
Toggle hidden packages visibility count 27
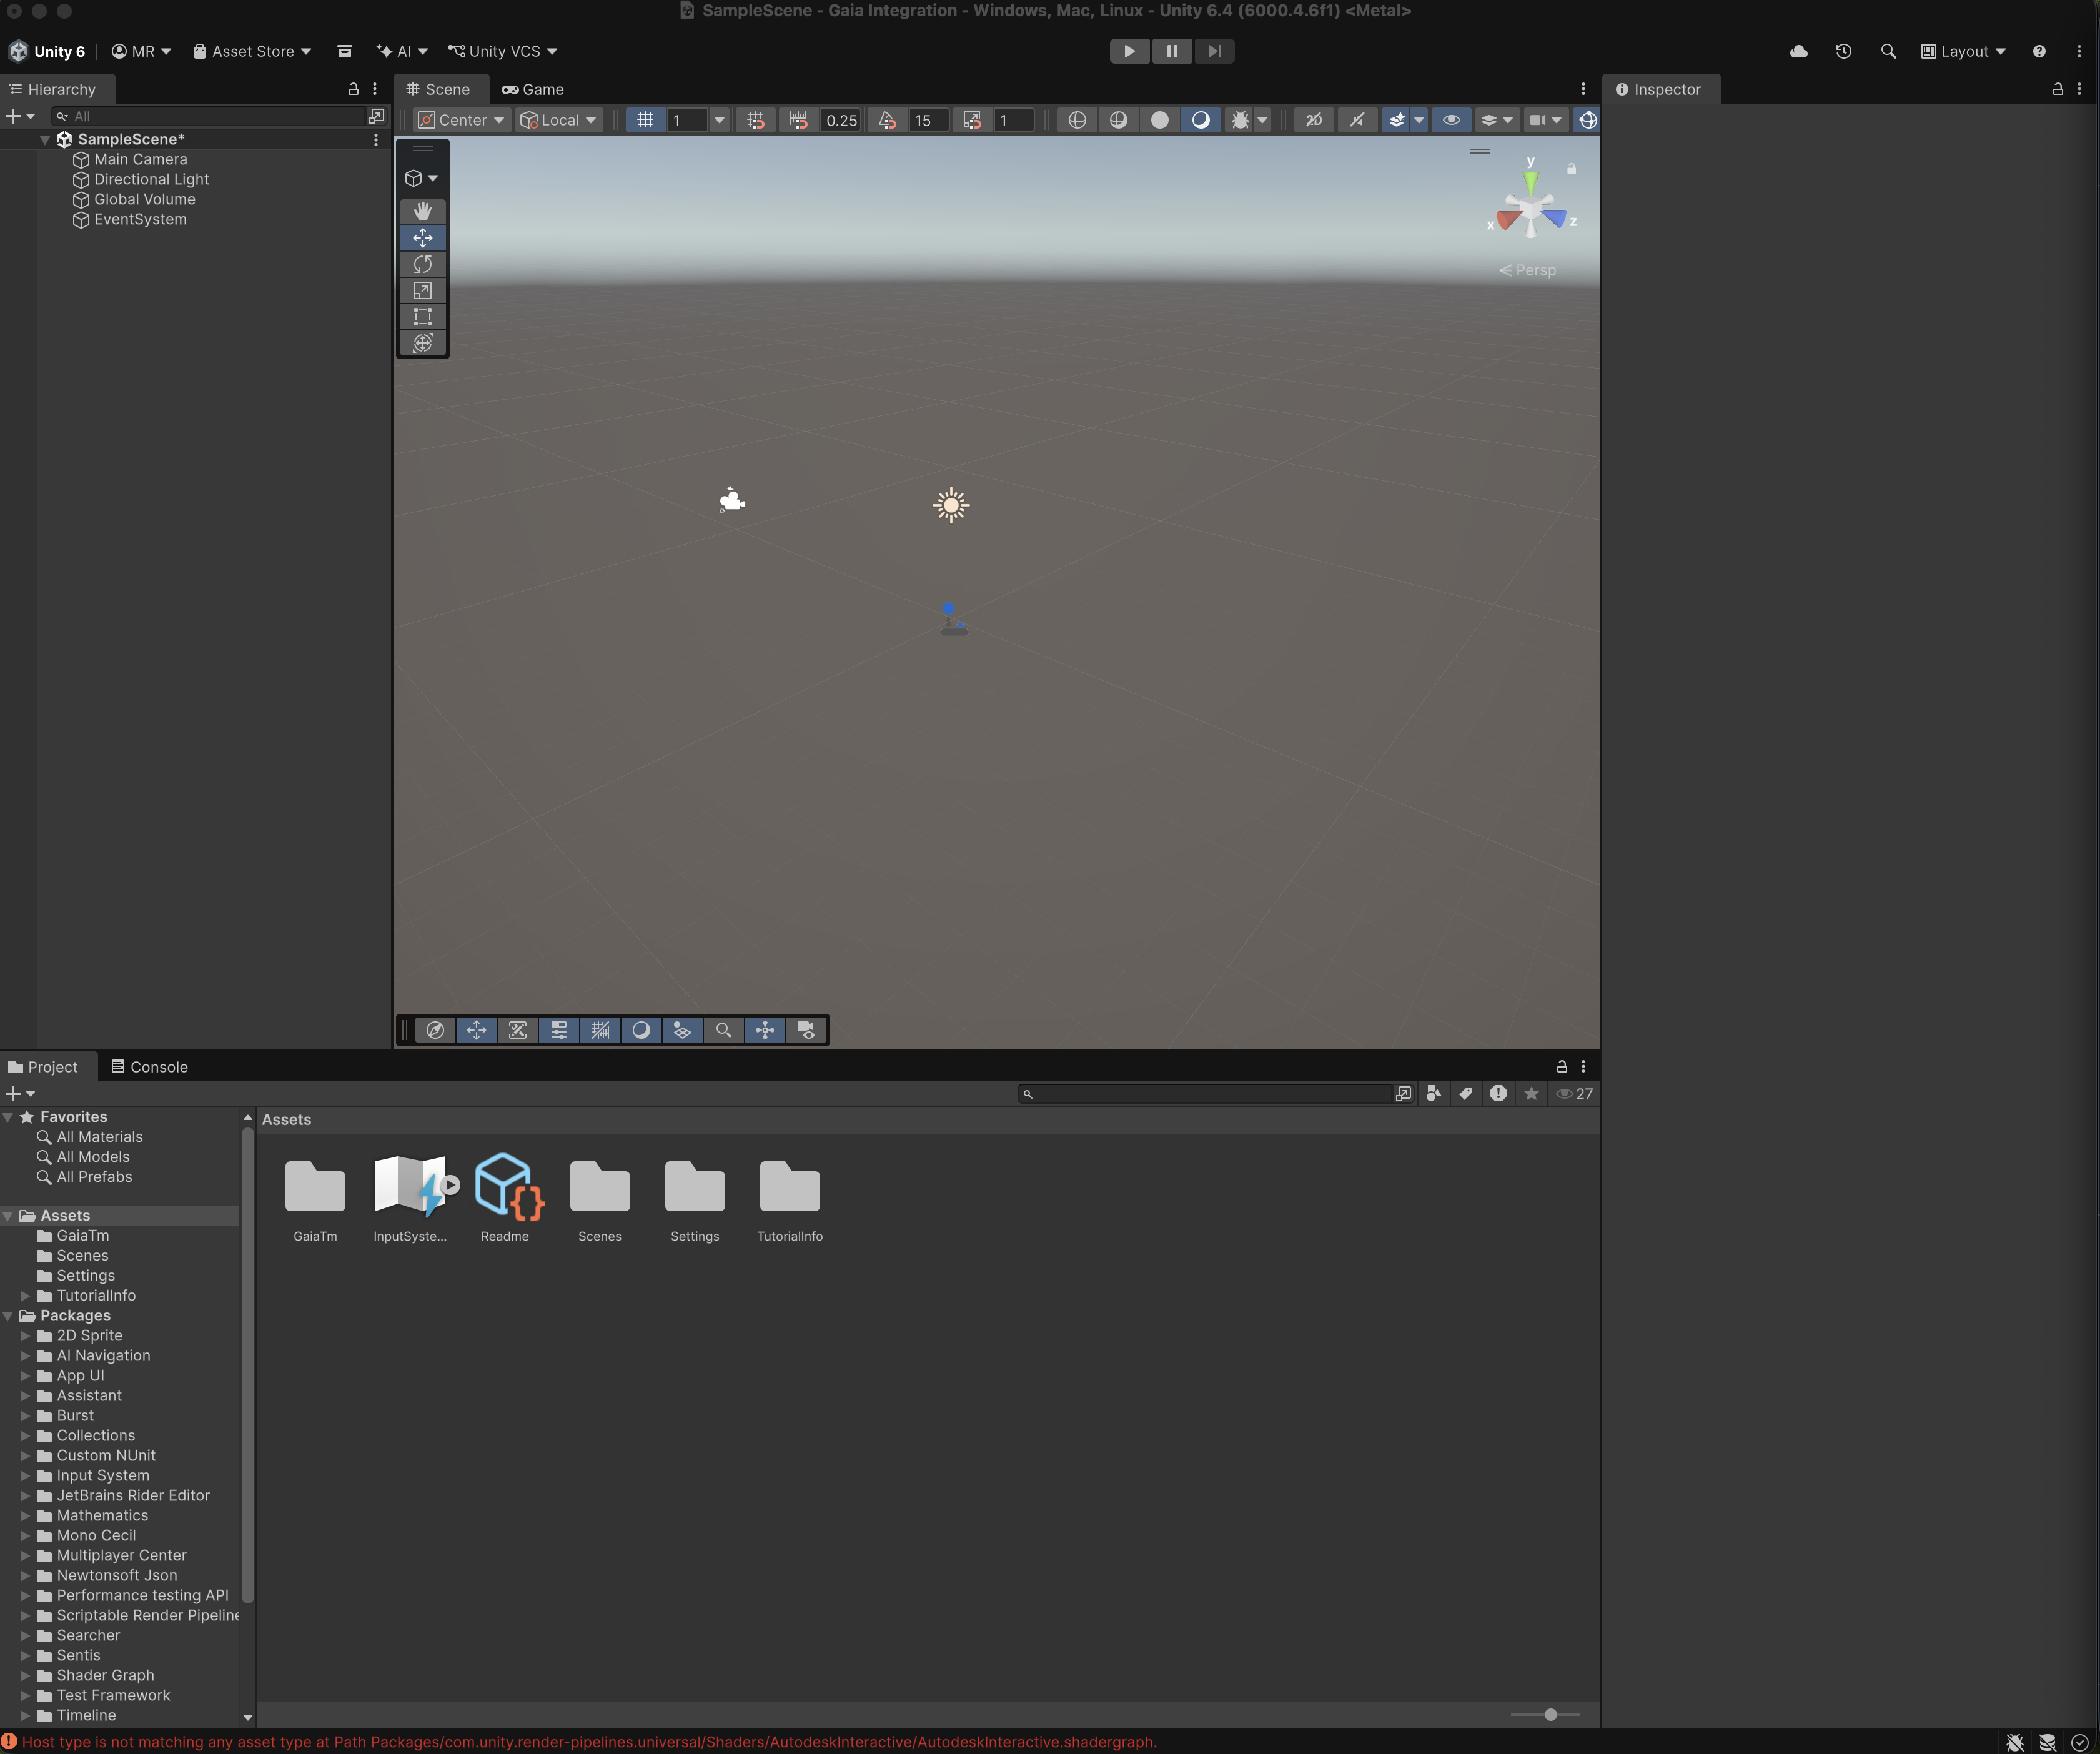pyautogui.click(x=1574, y=1094)
